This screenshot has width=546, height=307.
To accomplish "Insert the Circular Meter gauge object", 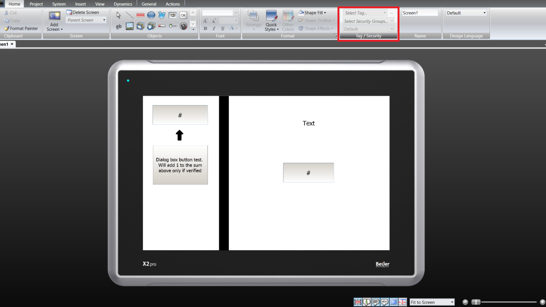I will pos(183,26).
